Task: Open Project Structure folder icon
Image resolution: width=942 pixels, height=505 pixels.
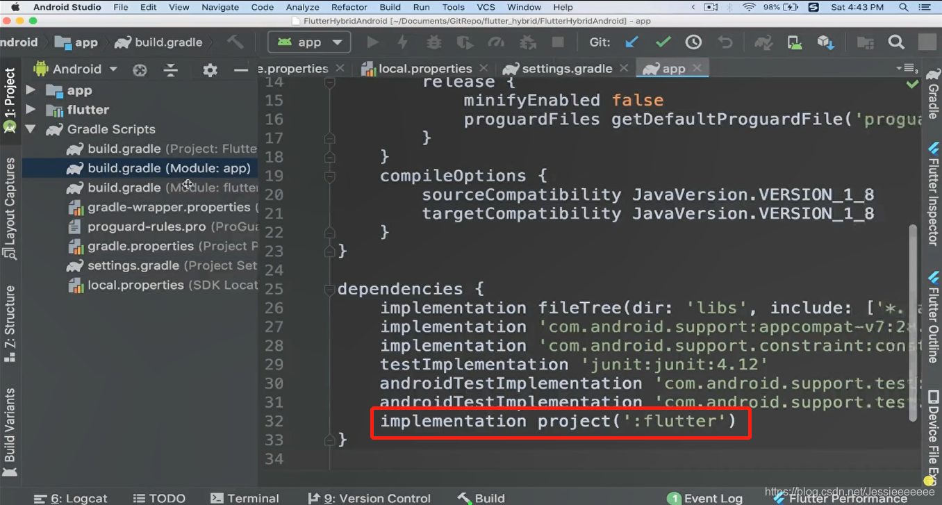Action: pyautogui.click(x=865, y=42)
